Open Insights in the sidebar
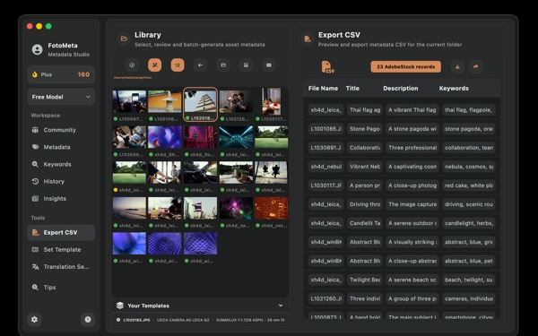 [x=61, y=199]
